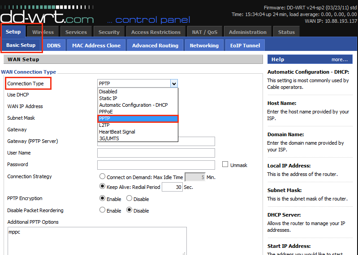The width and height of the screenshot is (358, 255).
Task: Open the Administration tab
Action: tap(248, 32)
